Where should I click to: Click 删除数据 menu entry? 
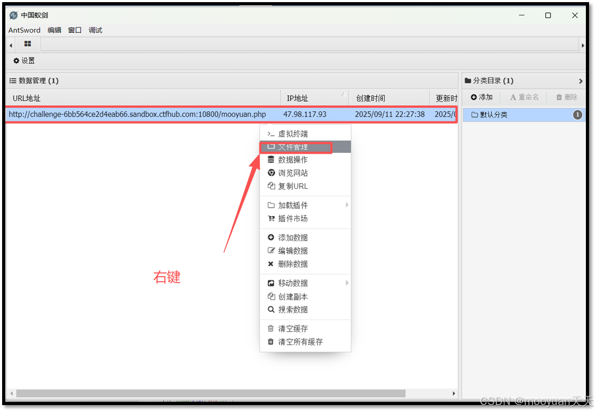(x=305, y=265)
